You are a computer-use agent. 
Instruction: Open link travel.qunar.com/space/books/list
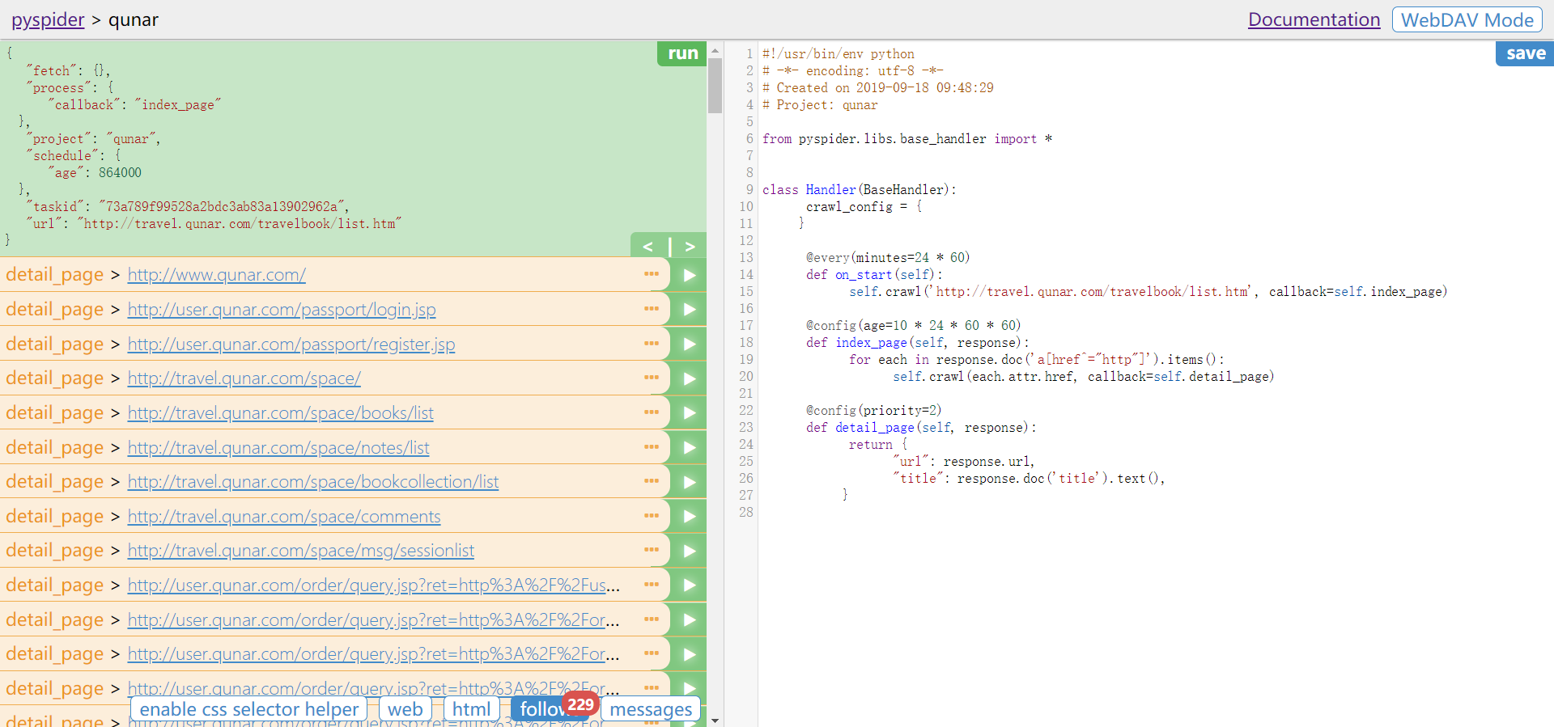pos(280,413)
